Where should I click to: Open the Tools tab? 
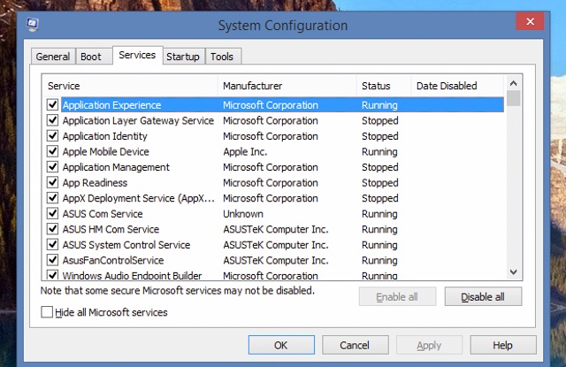222,57
